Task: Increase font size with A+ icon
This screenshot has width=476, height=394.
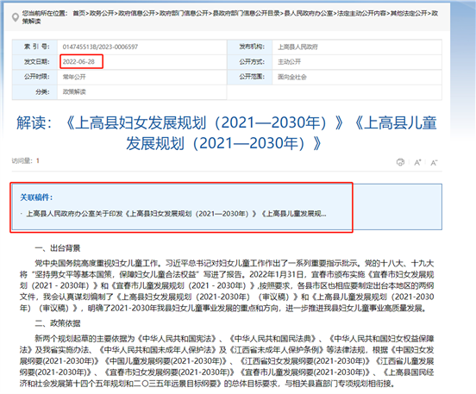Action: 417,162
